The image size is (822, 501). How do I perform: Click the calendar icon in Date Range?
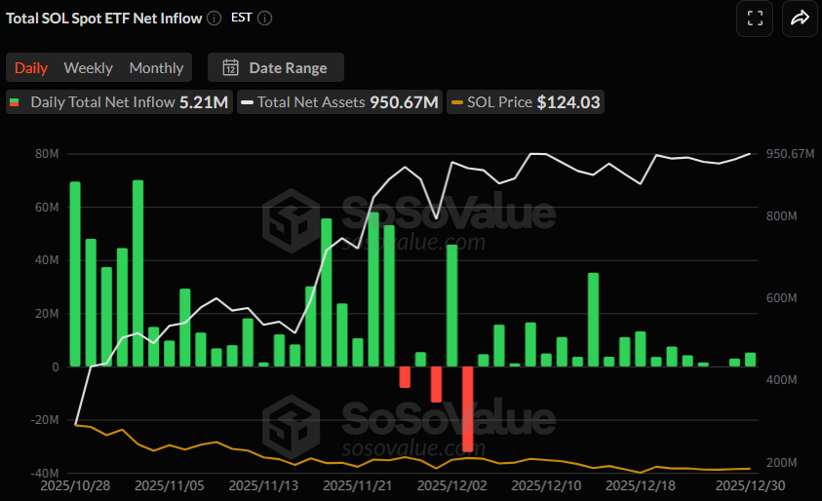tap(231, 67)
